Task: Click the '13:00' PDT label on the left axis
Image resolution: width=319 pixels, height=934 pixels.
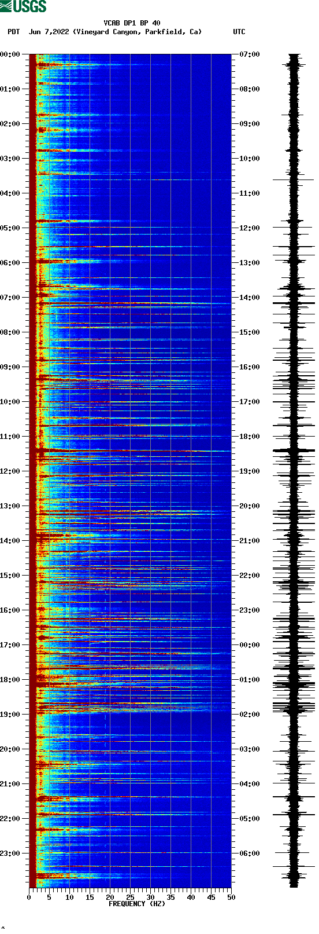Action: (10, 506)
